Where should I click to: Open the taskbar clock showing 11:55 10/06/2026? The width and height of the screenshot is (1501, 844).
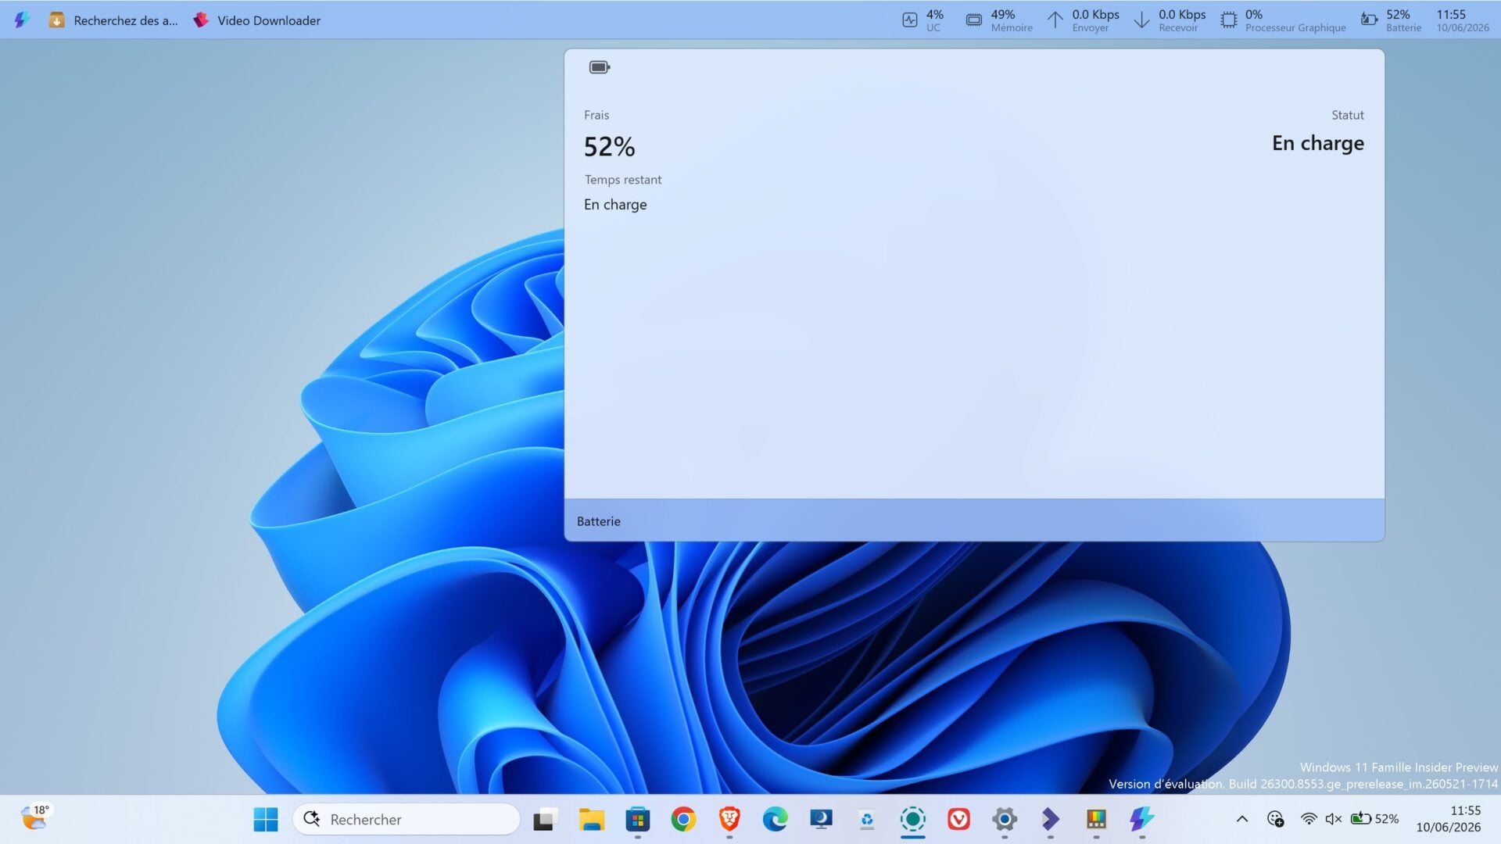pyautogui.click(x=1449, y=819)
